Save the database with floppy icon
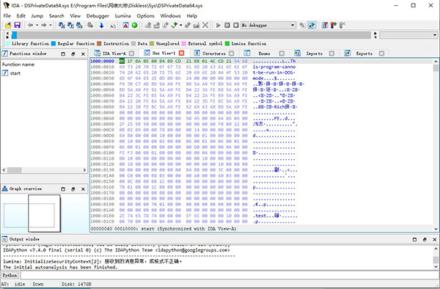Image resolution: width=440 pixels, height=289 pixels. 18,25
